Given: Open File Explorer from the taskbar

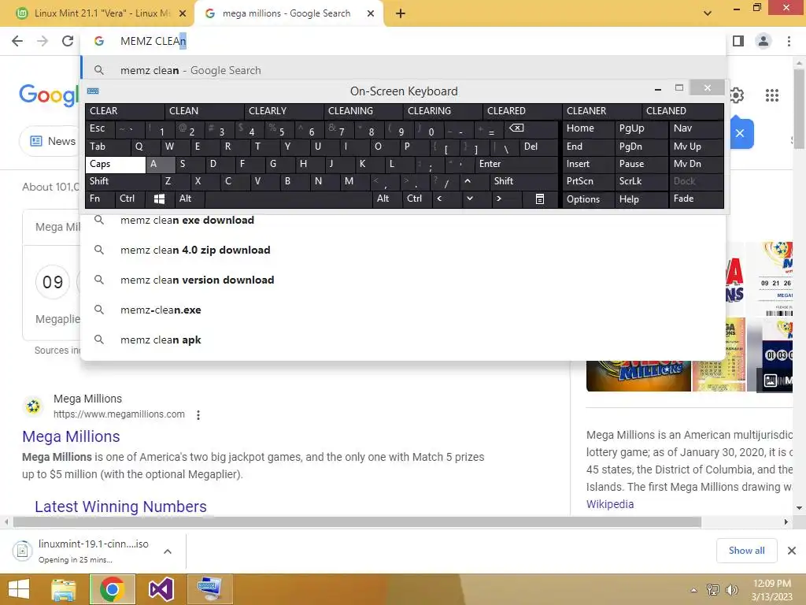Looking at the screenshot, I should (x=63, y=589).
